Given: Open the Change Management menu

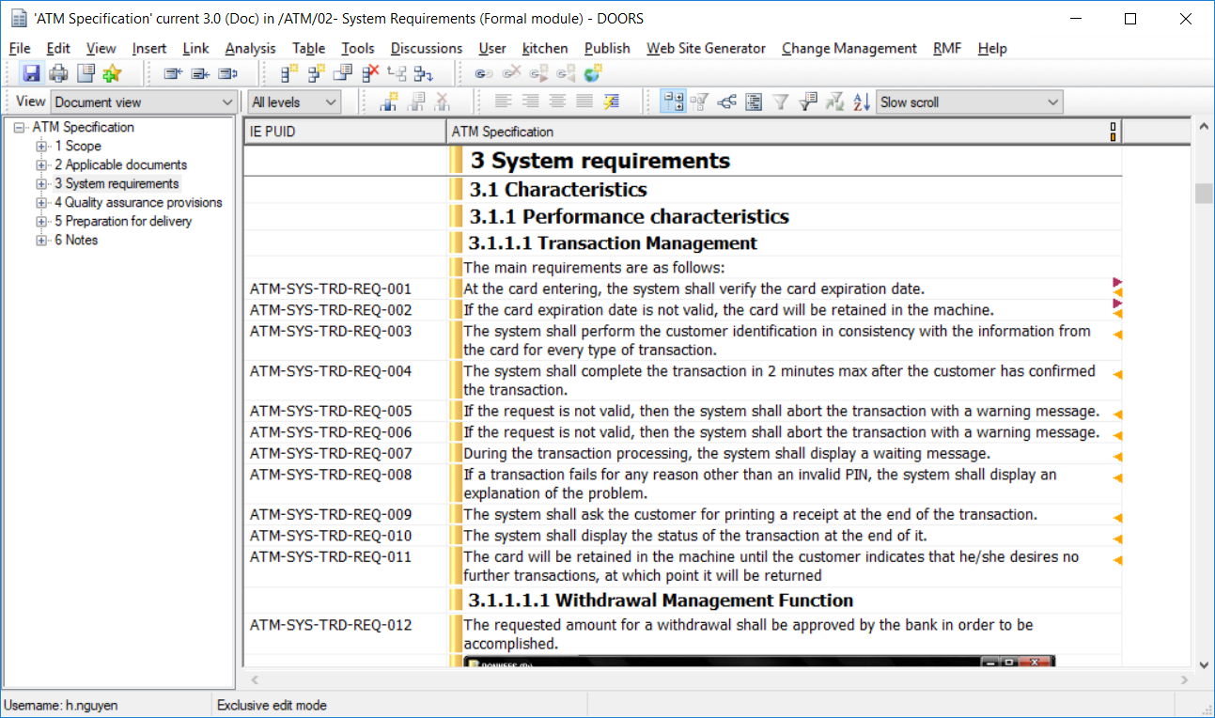Looking at the screenshot, I should coord(849,48).
